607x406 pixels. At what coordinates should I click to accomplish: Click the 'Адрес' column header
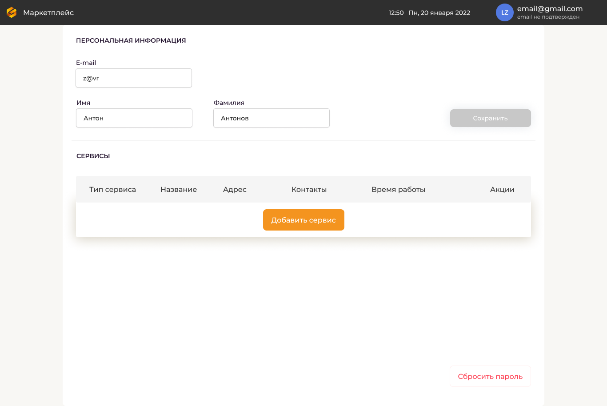click(235, 189)
